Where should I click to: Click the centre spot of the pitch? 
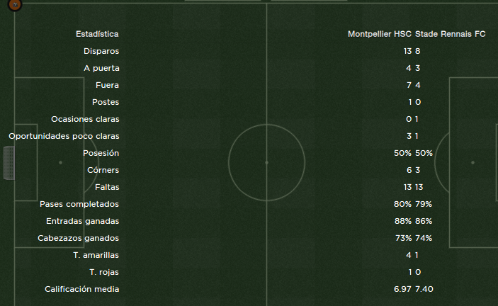(x=267, y=162)
